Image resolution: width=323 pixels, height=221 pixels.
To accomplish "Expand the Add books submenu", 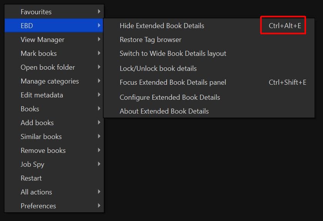I will click(x=37, y=123).
